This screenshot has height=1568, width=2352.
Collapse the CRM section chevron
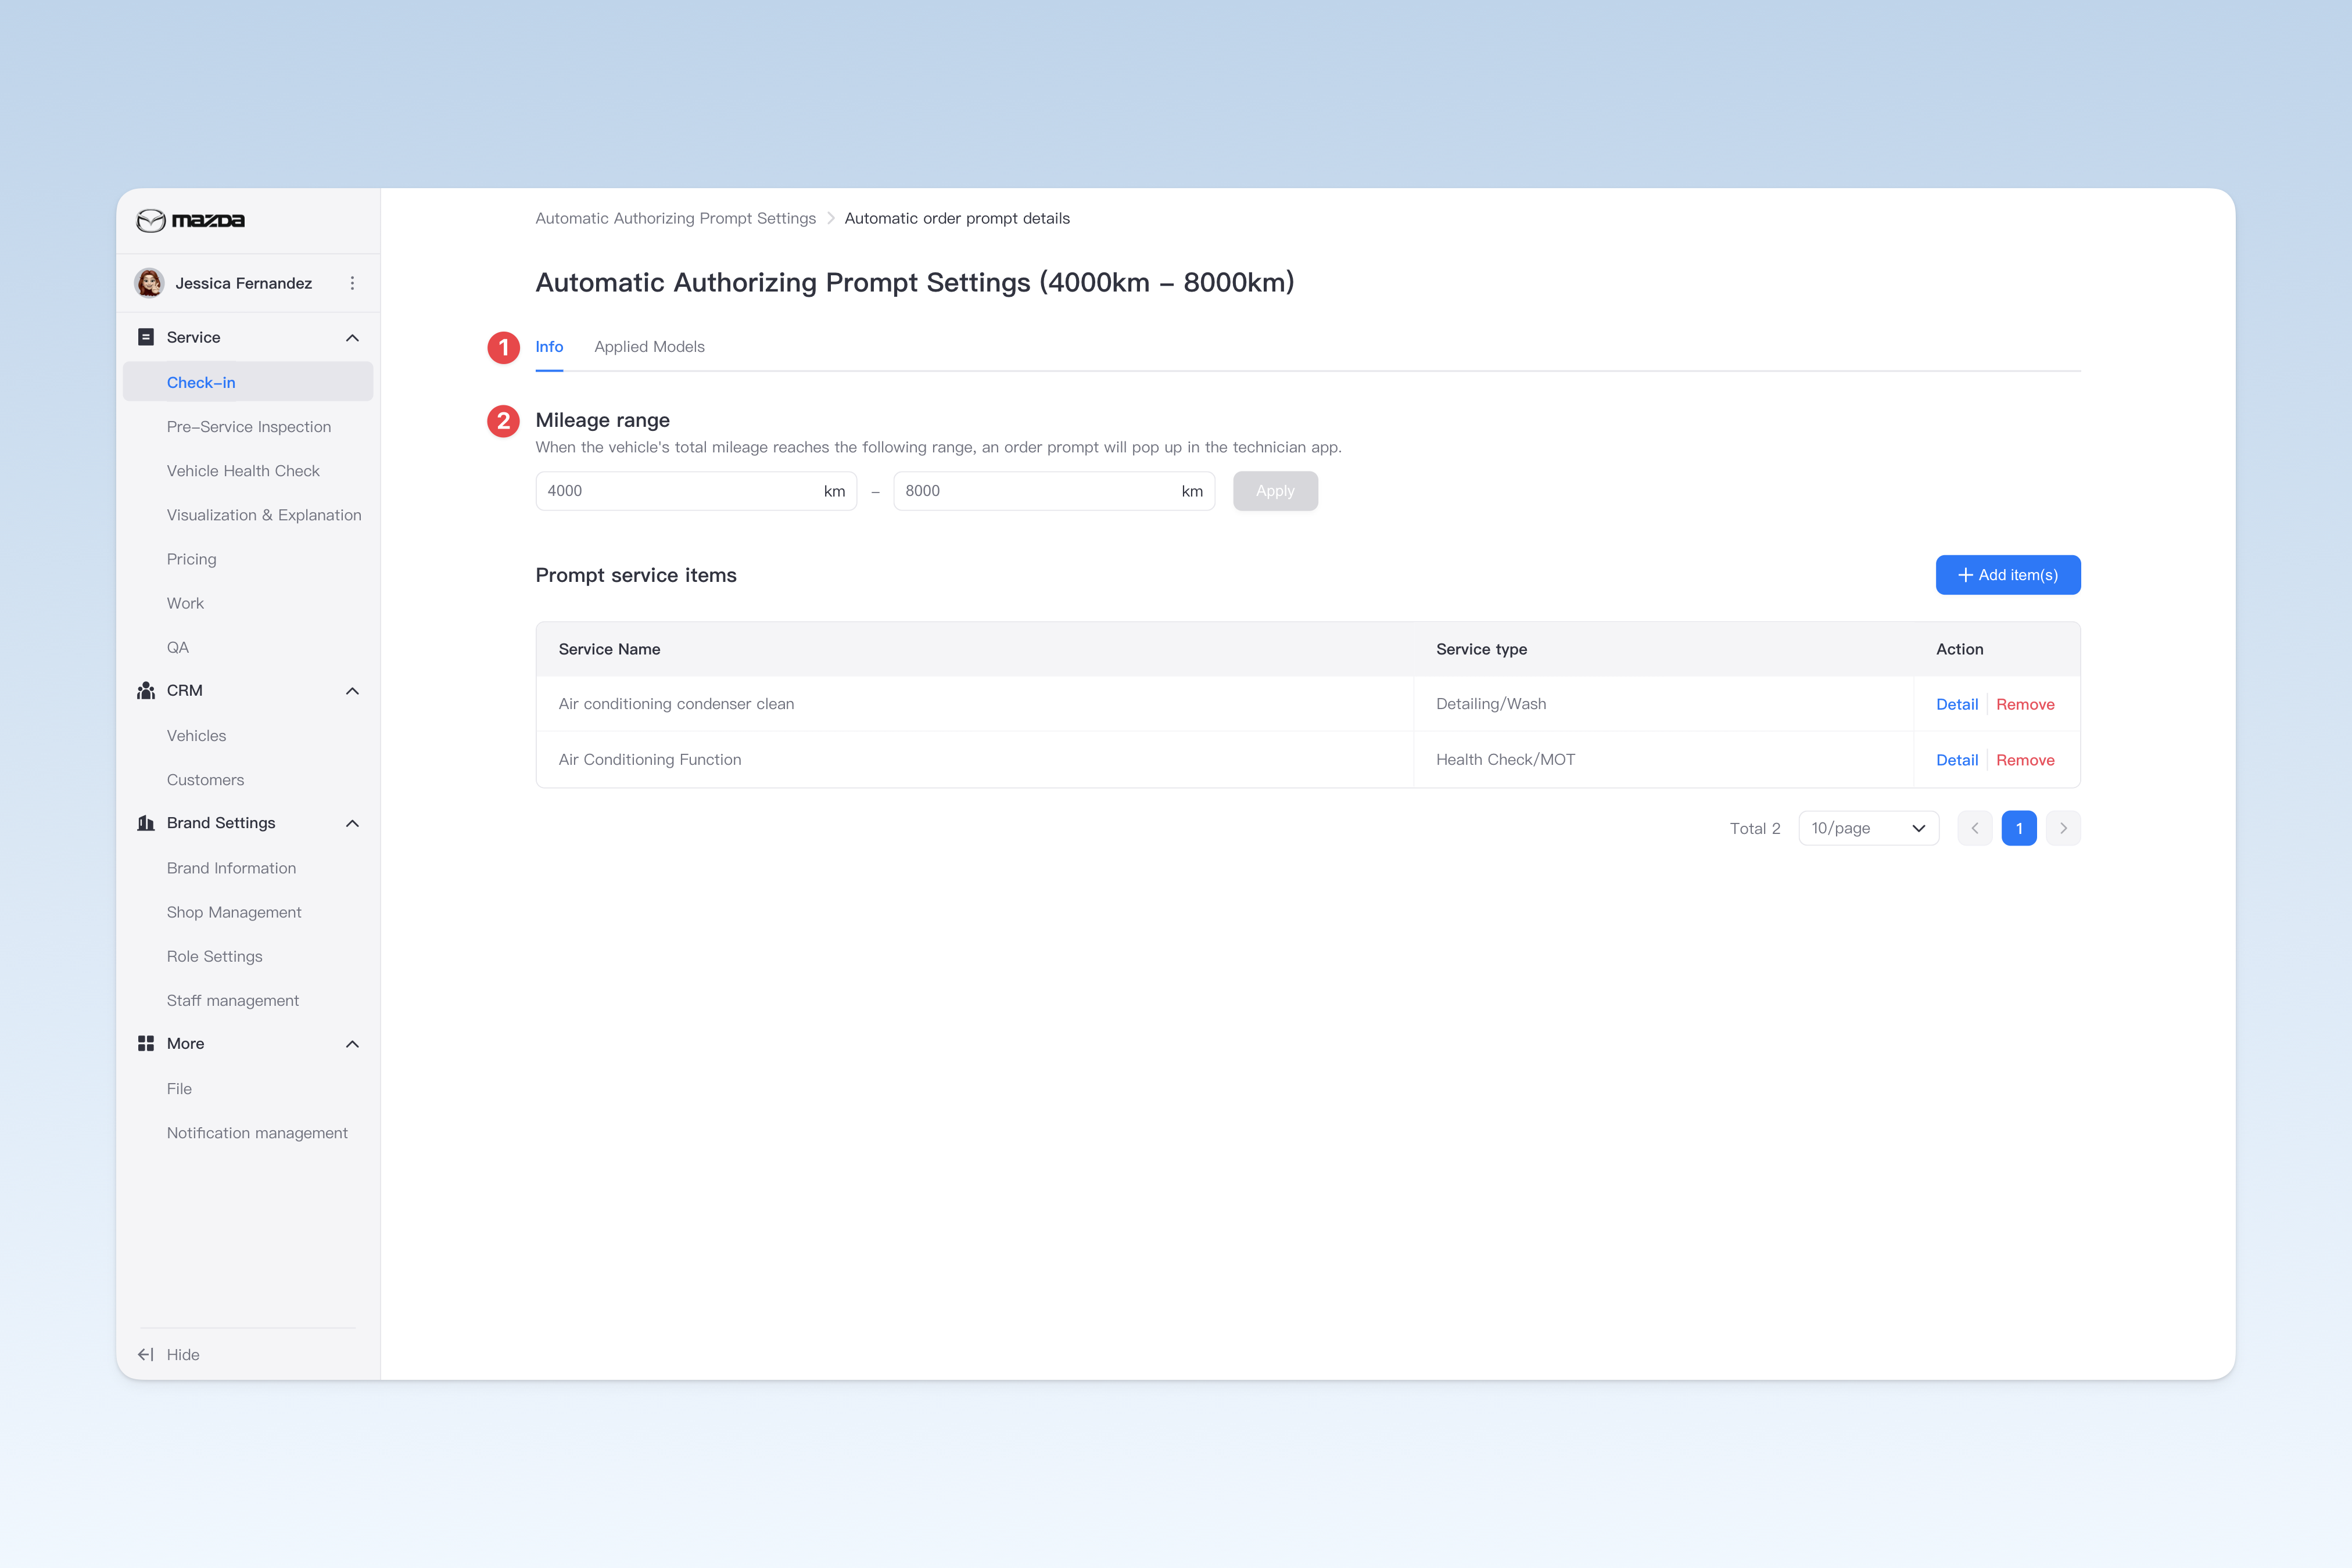(352, 691)
